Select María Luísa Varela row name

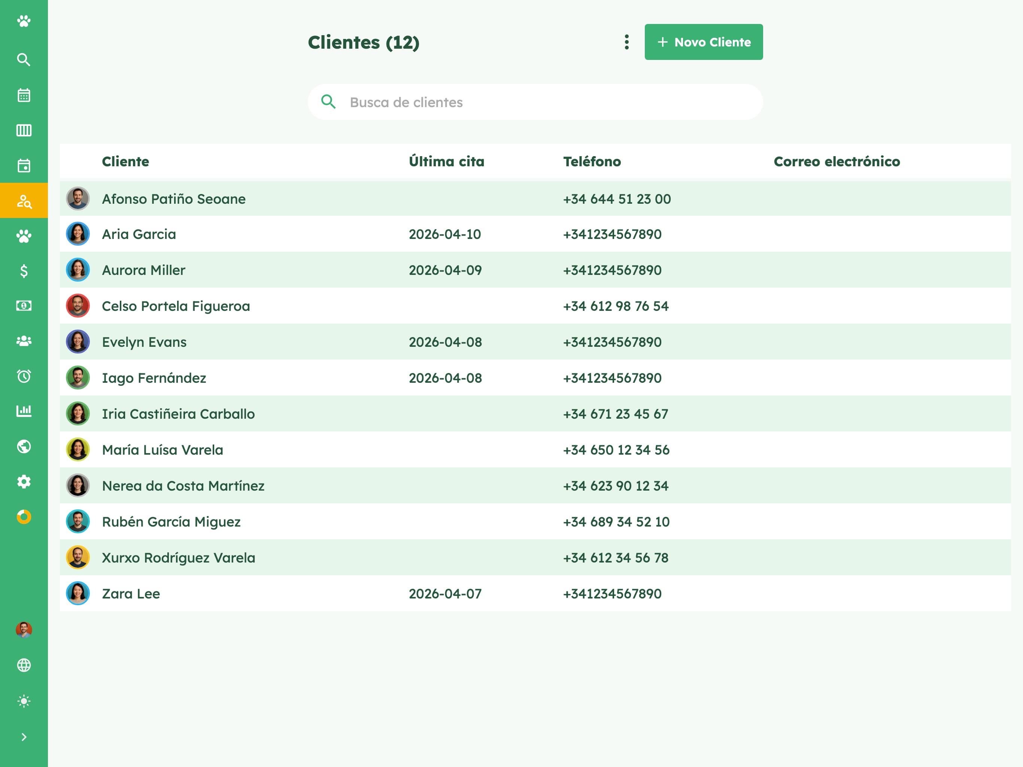163,450
